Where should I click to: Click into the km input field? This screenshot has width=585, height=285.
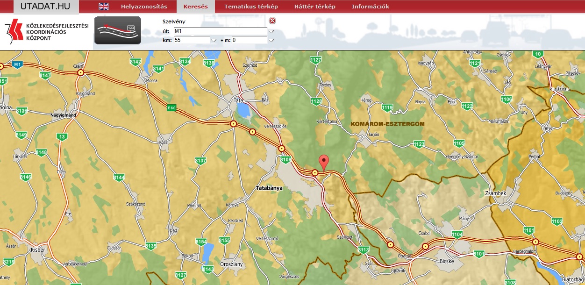(x=192, y=40)
